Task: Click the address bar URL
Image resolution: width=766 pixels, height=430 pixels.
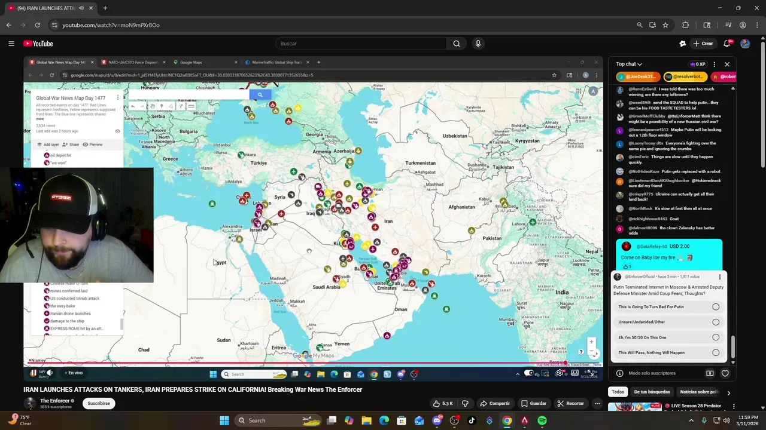Action: [x=111, y=25]
